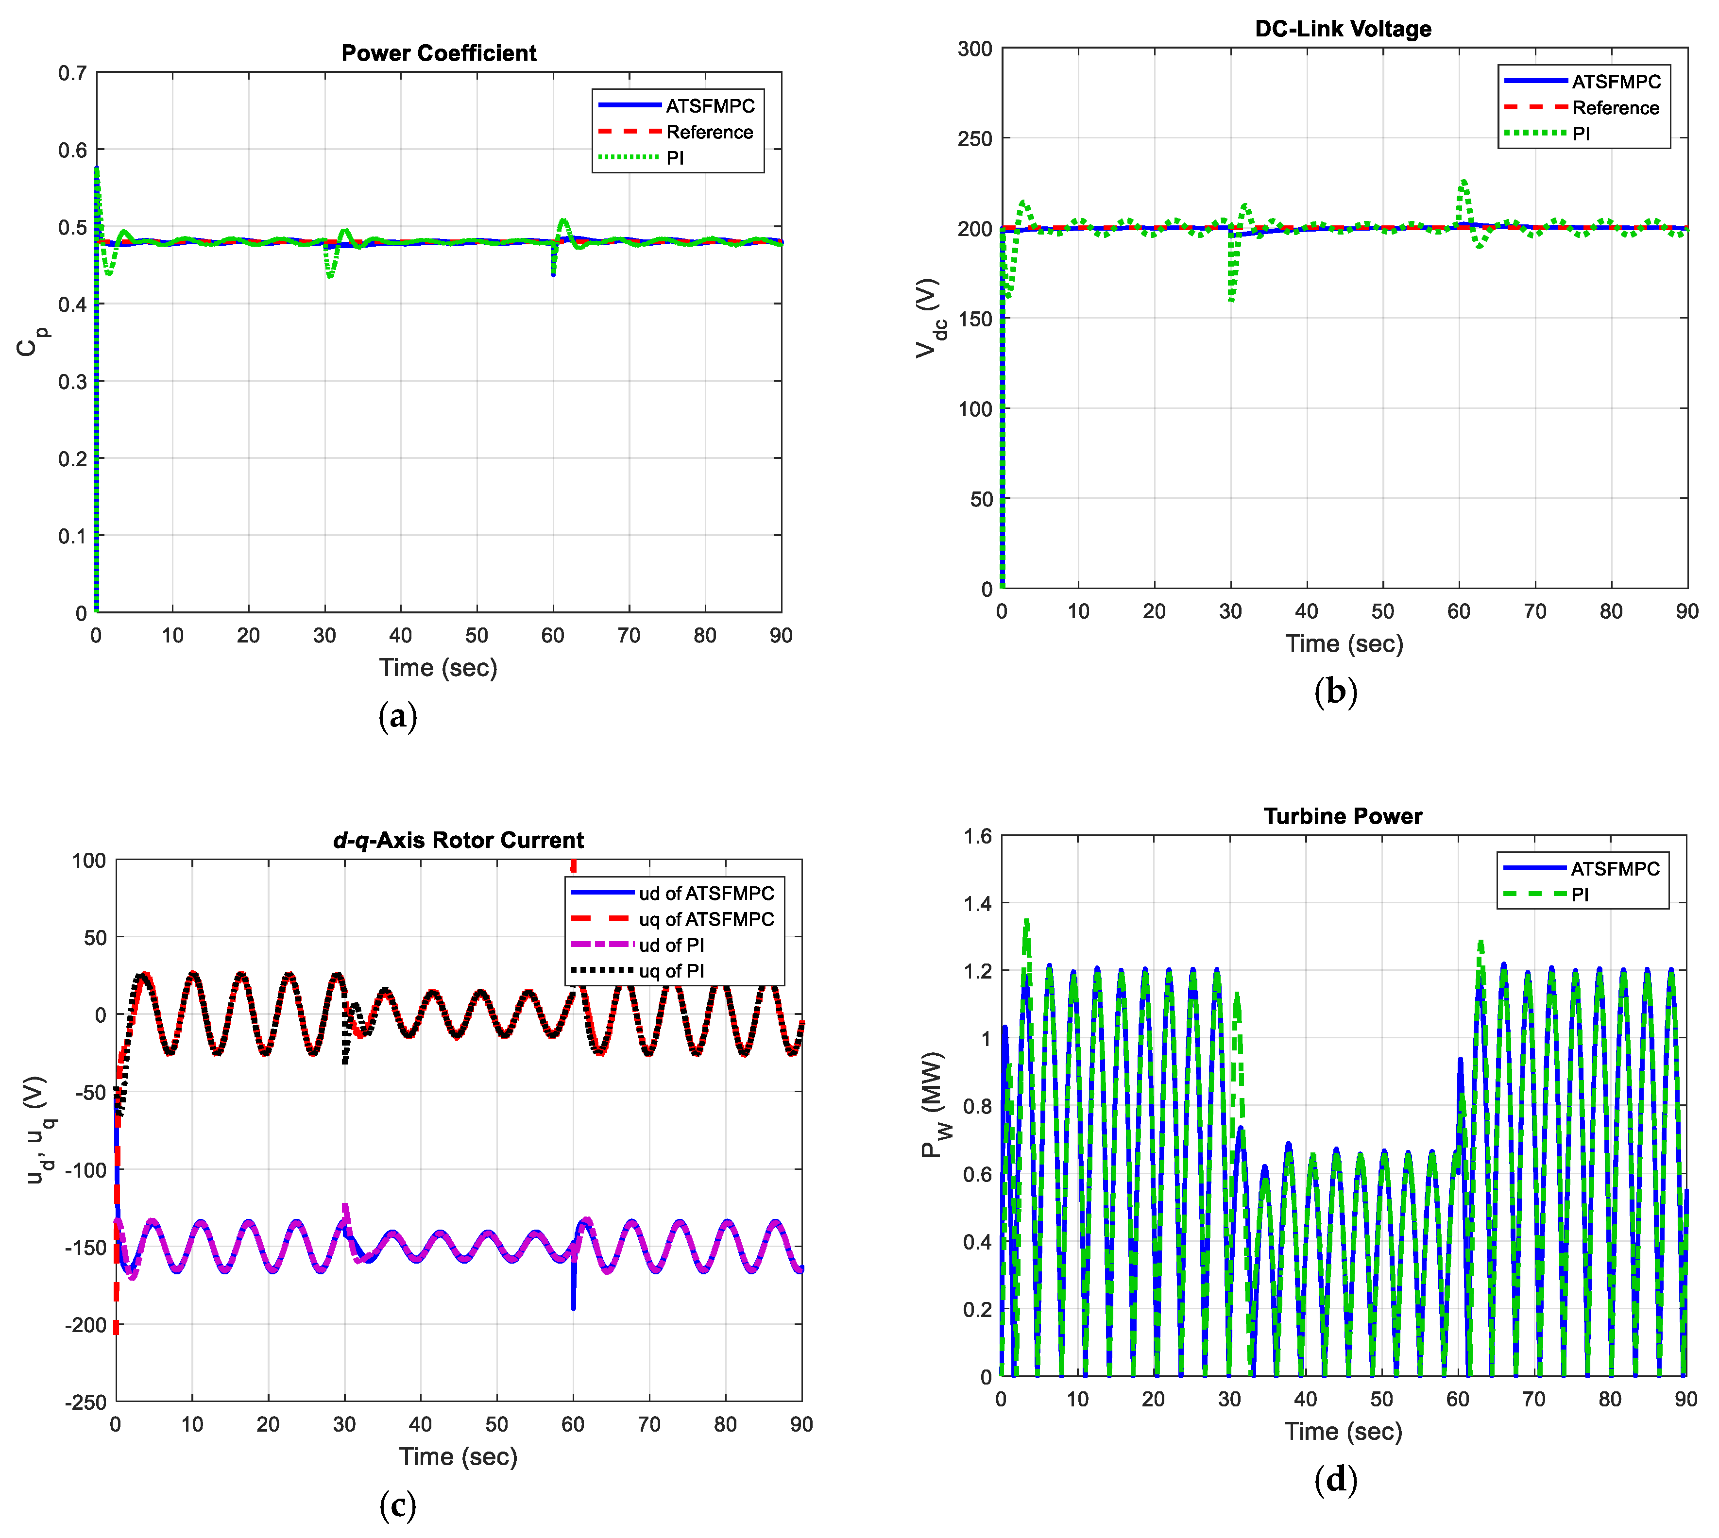Click the Vdc (V) y-axis label
Viewport: 1719px width, 1538px height.
(930, 318)
